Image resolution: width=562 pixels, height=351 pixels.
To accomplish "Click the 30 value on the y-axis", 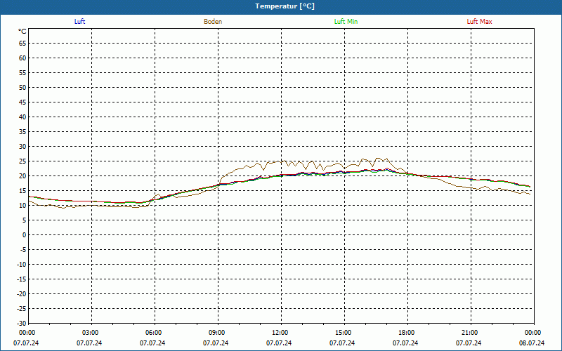I will pos(22,147).
